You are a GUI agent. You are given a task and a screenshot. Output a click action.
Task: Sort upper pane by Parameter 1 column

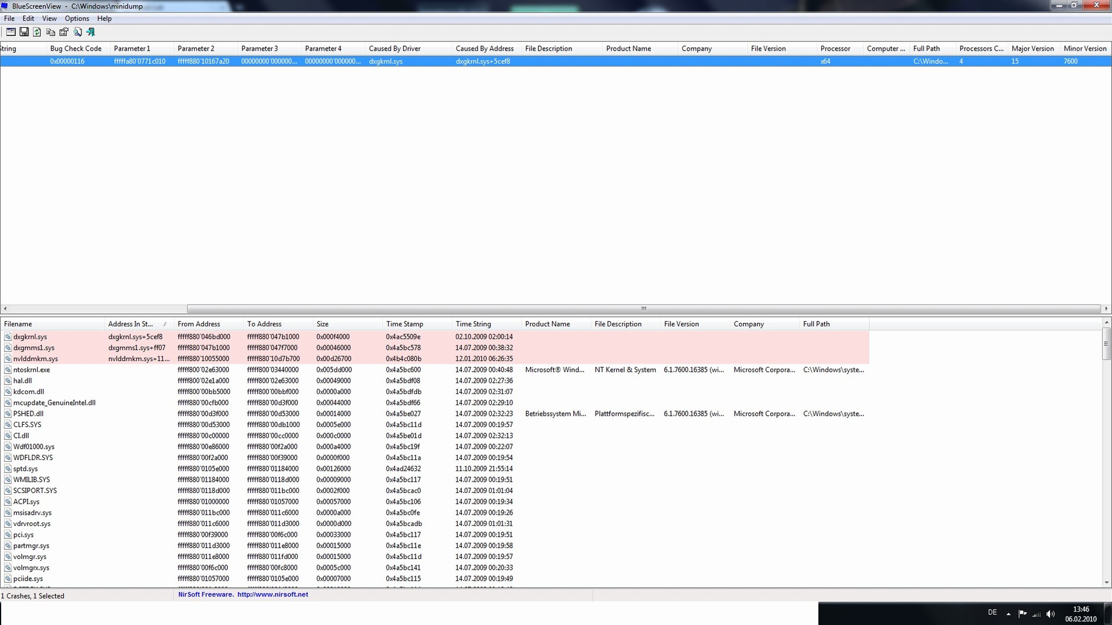pos(142,49)
